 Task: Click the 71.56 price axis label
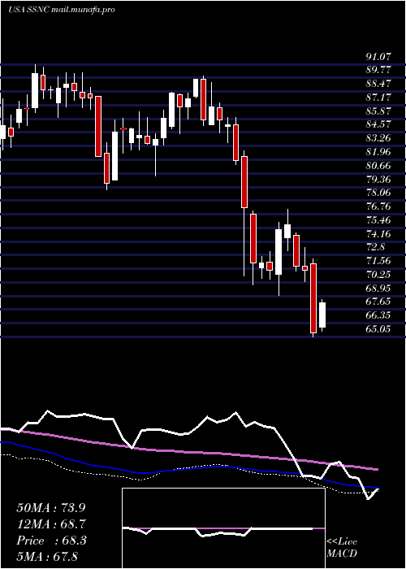(x=378, y=261)
